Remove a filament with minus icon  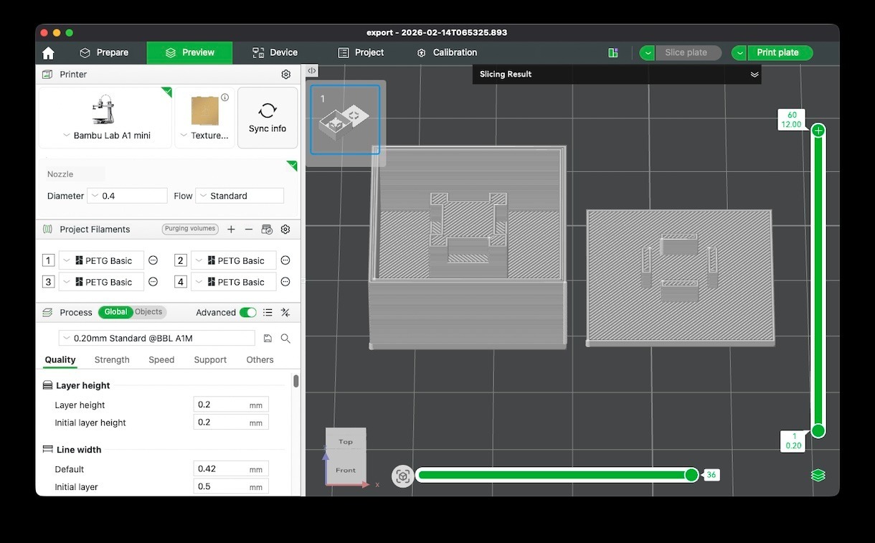point(249,230)
